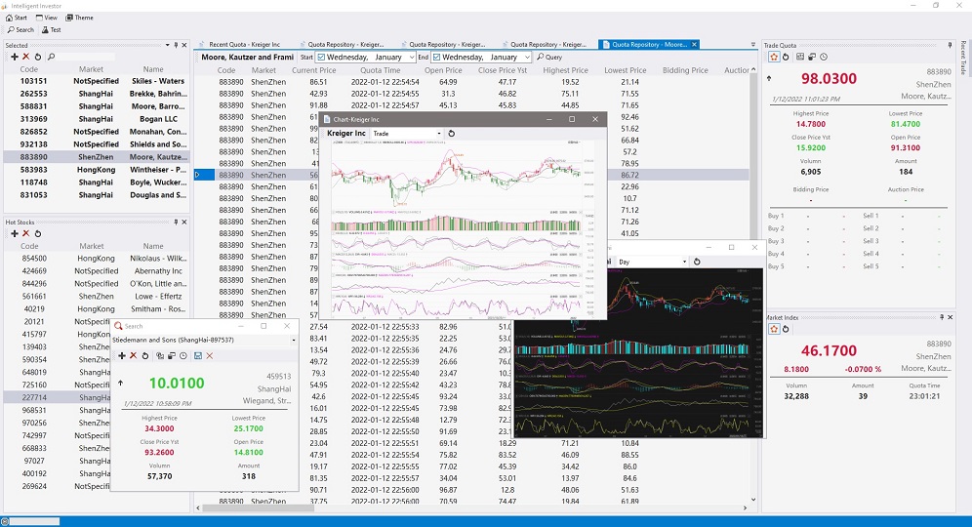Open the Recent Trade side tab

963,58
